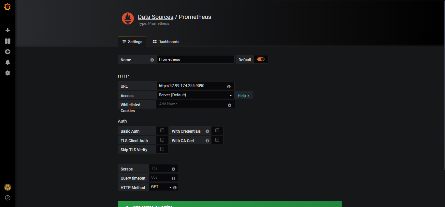This screenshot has height=207, width=445.
Task: Enable the TLS Client Auth checkbox
Action: point(162,140)
